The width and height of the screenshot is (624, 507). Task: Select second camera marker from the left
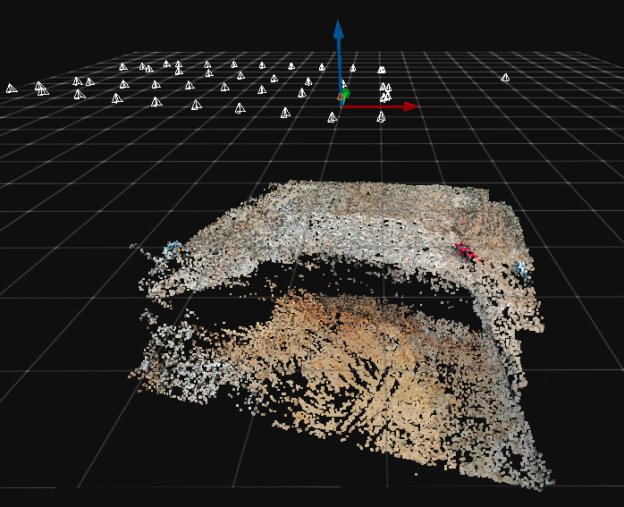tap(40, 88)
